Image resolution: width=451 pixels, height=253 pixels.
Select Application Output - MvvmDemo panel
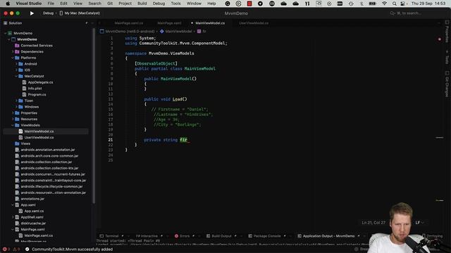(328, 236)
